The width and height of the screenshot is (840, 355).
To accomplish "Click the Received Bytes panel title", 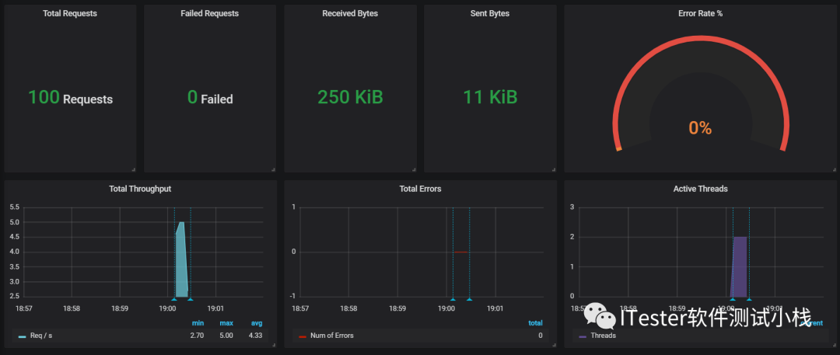I will [x=350, y=13].
